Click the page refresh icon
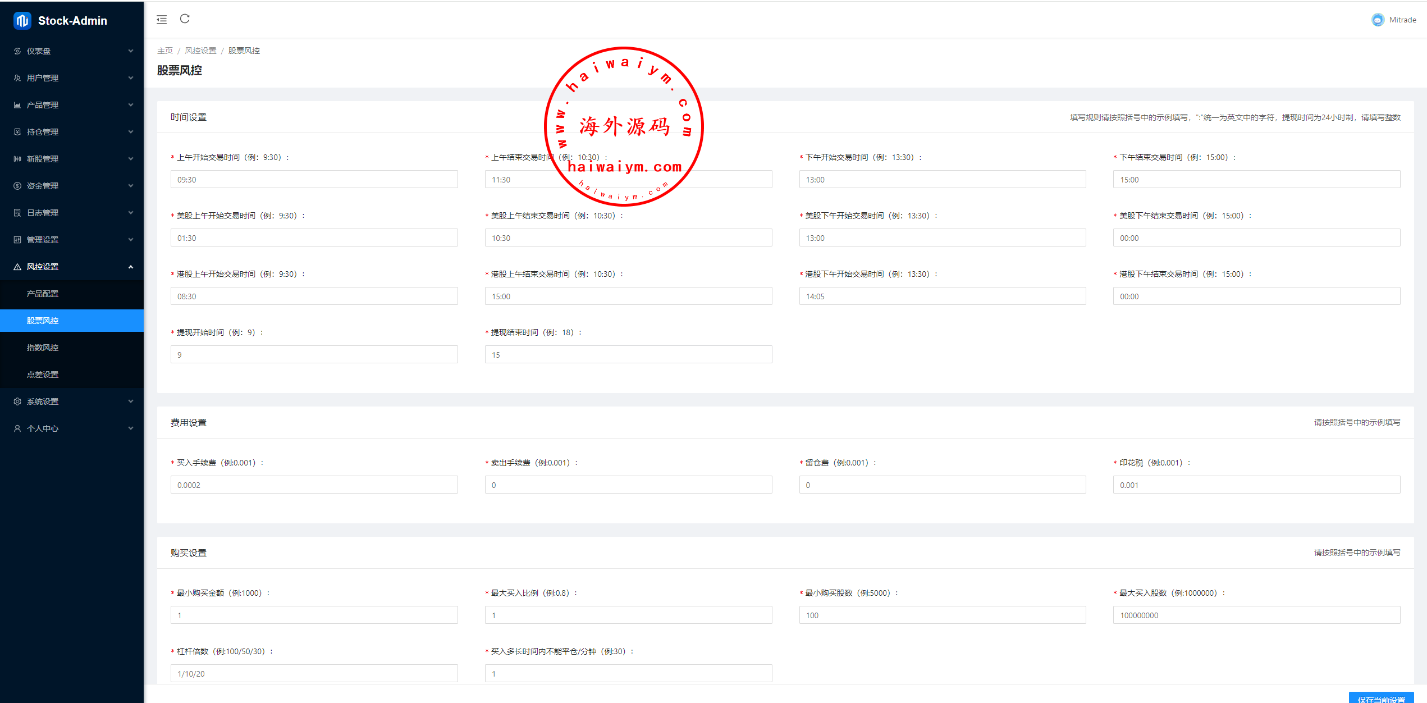Viewport: 1427px width, 703px height. pyautogui.click(x=185, y=19)
